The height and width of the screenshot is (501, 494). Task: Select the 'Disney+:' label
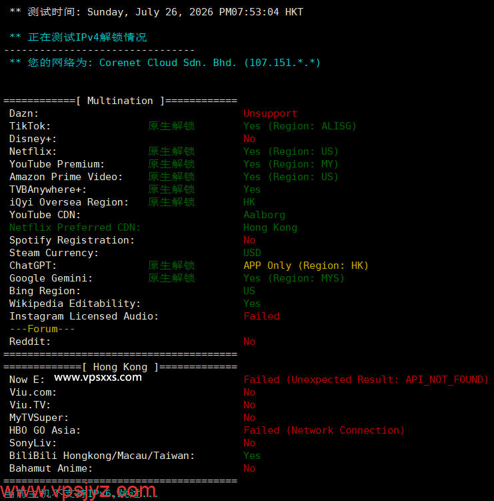33,139
